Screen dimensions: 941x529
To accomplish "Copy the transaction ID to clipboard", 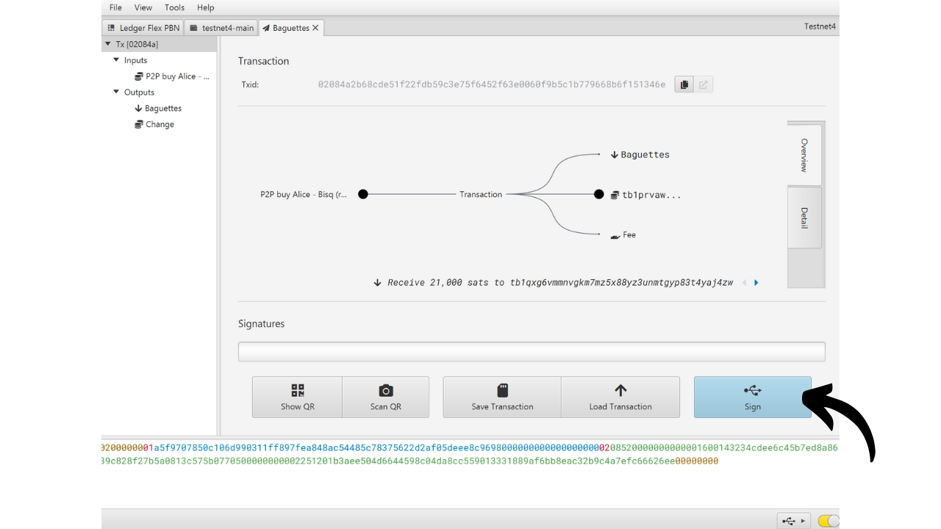I will [x=684, y=84].
